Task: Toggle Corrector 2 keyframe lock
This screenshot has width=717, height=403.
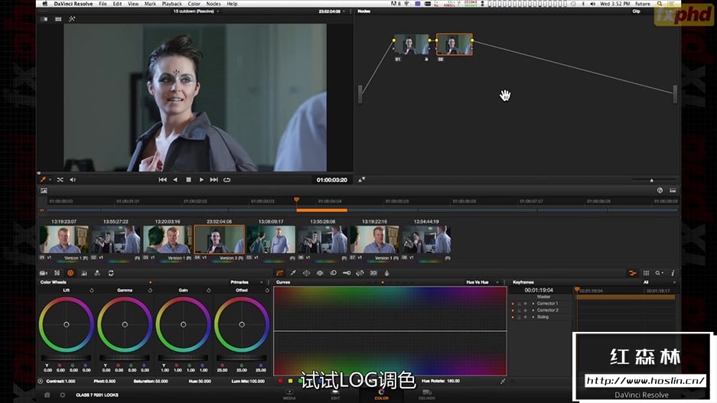Action: point(519,310)
